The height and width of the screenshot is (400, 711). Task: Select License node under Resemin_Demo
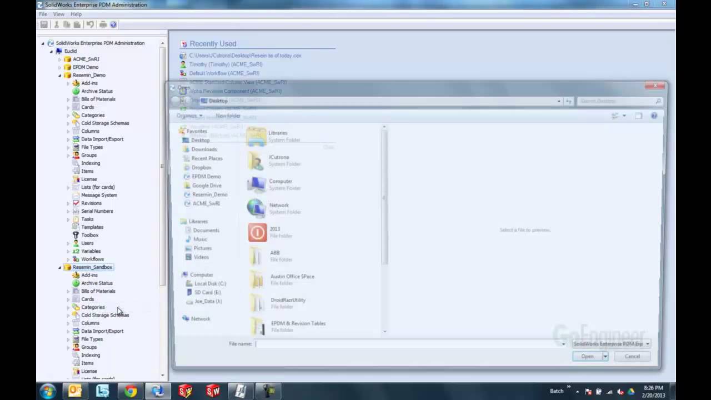click(89, 179)
